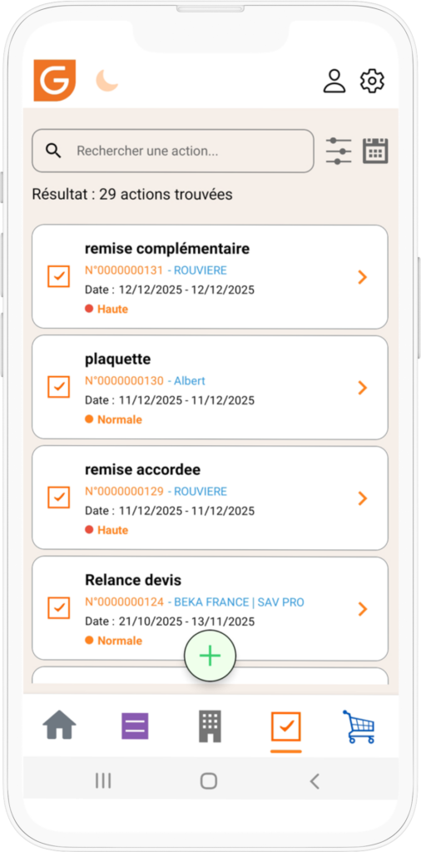Tap the Android back navigation button

[314, 780]
